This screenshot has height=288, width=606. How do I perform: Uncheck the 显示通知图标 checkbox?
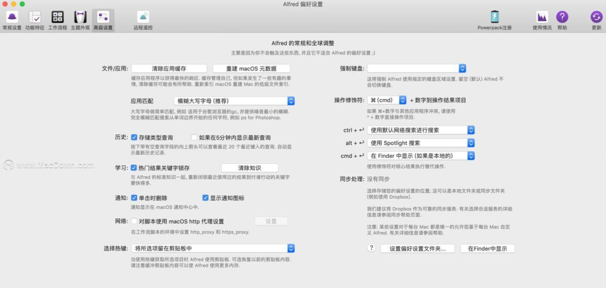pos(205,198)
